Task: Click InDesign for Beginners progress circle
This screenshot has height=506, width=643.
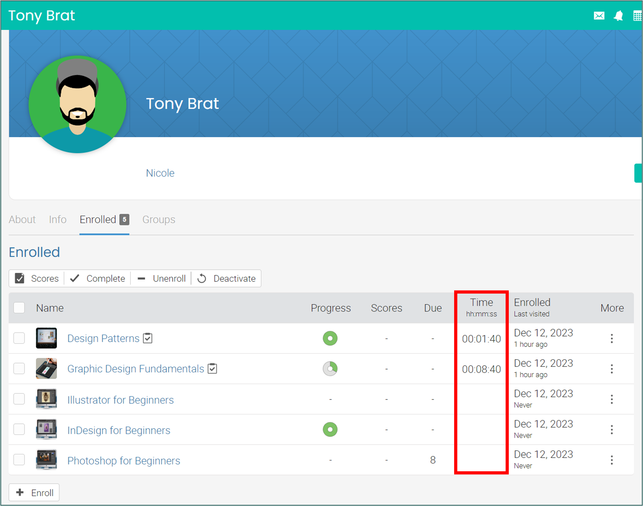Action: click(330, 430)
